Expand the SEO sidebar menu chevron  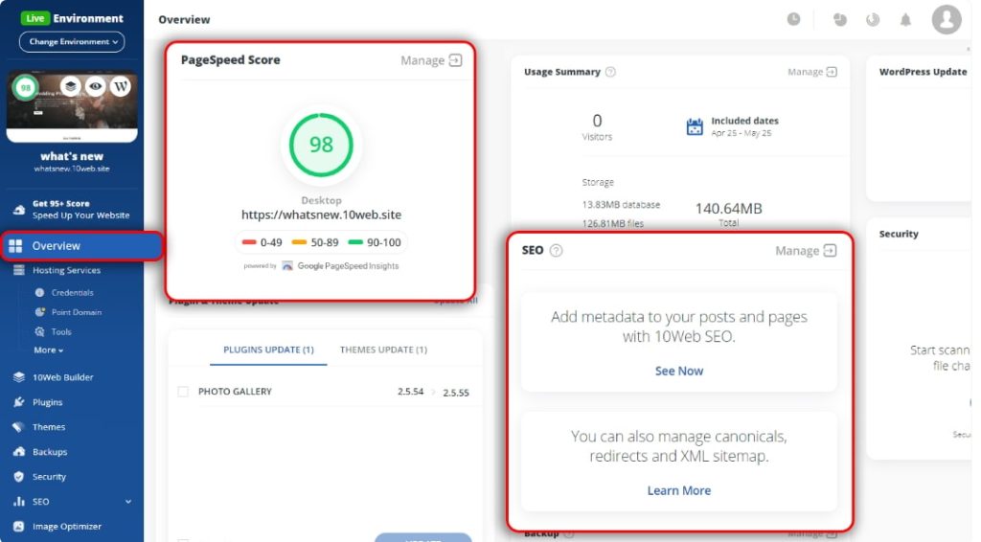[x=128, y=502]
